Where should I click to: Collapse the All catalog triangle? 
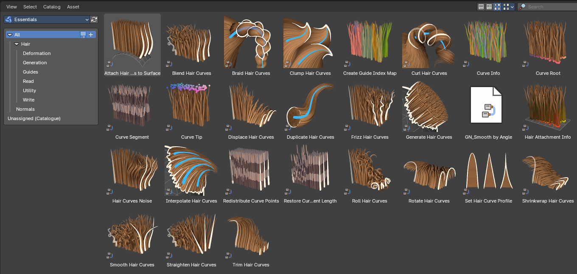coord(10,35)
